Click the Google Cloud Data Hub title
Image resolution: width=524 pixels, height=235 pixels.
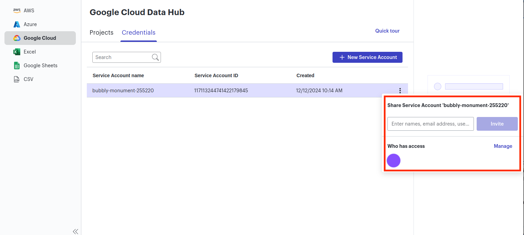(x=137, y=12)
